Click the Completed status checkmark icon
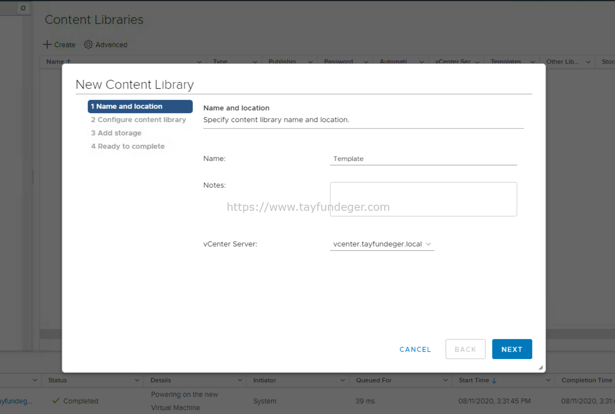Screen dimensions: 615x414 tap(56, 401)
